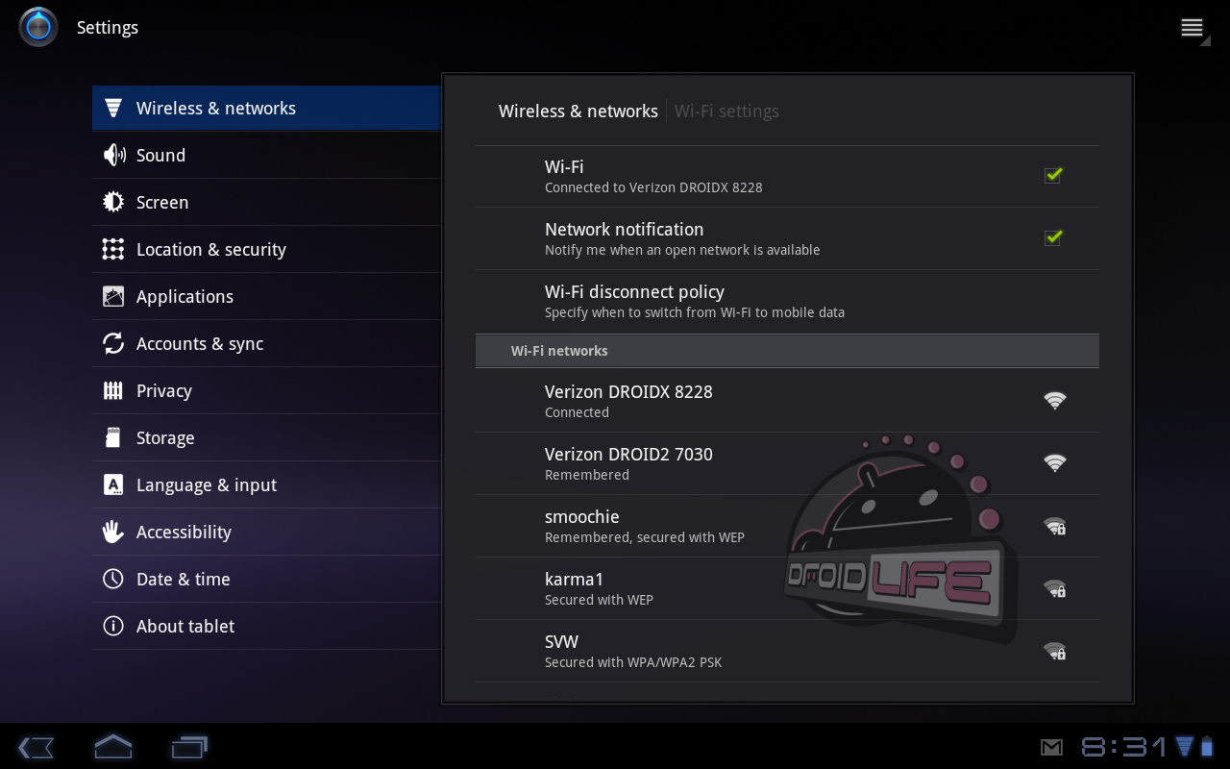The height and width of the screenshot is (769, 1230).
Task: Open the Gmail notification icon
Action: pyautogui.click(x=1051, y=747)
